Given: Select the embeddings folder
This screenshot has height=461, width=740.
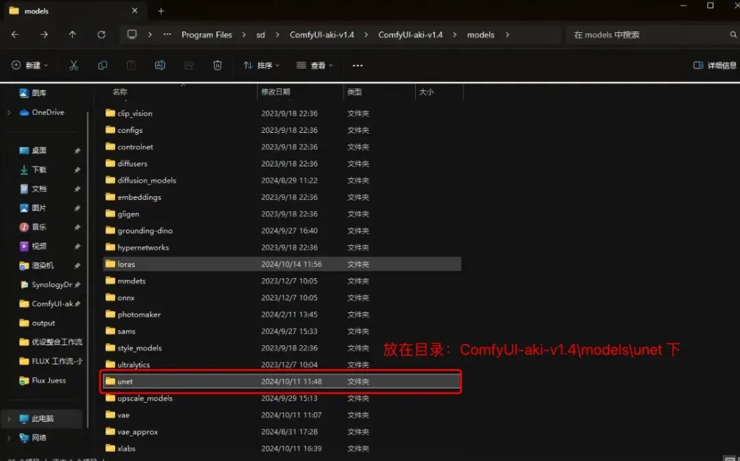Looking at the screenshot, I should click(282, 197).
